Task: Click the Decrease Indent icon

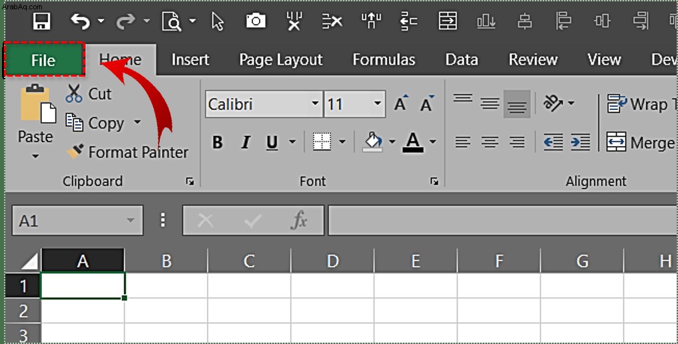Action: coord(554,142)
